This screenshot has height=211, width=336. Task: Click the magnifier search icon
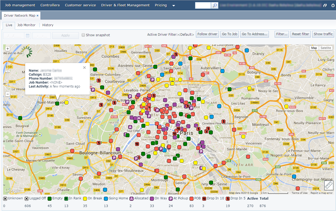coord(215,5)
